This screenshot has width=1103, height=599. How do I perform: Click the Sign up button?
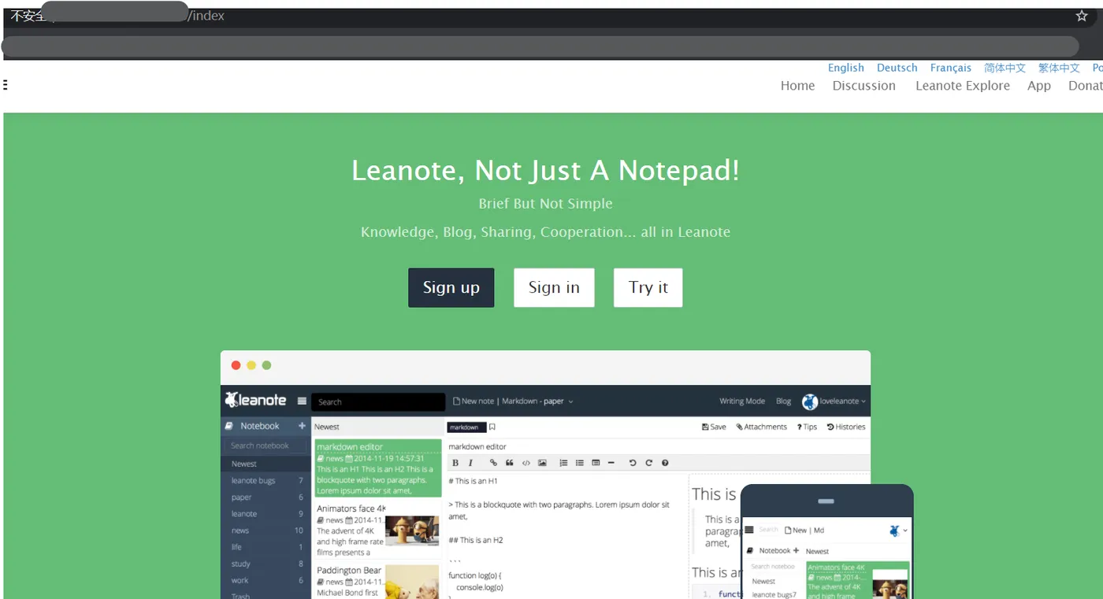[451, 287]
